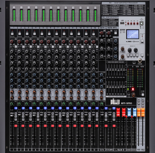Image resolution: width=155 pixels, height=153 pixels.
Task: Toggle the blue lit button above the channel 11 fader
Action: pyautogui.click(x=90, y=108)
